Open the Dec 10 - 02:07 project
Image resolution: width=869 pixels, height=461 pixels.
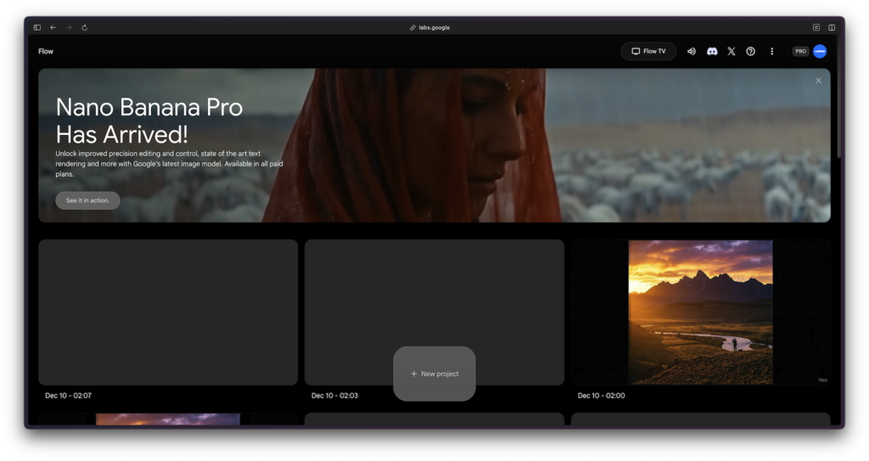[x=168, y=312]
